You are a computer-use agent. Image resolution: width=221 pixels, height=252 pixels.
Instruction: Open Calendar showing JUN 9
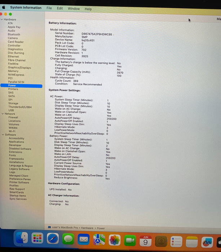coord(145,241)
